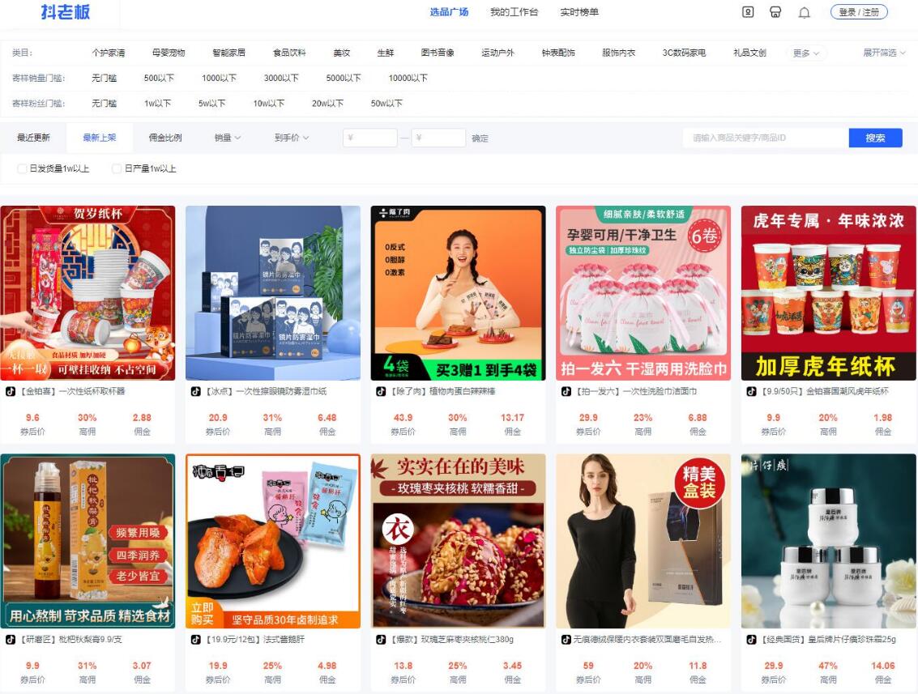Open the 加厚虎年纸杯 product thumbnail
Viewport: 918px width, 694px height.
828,292
